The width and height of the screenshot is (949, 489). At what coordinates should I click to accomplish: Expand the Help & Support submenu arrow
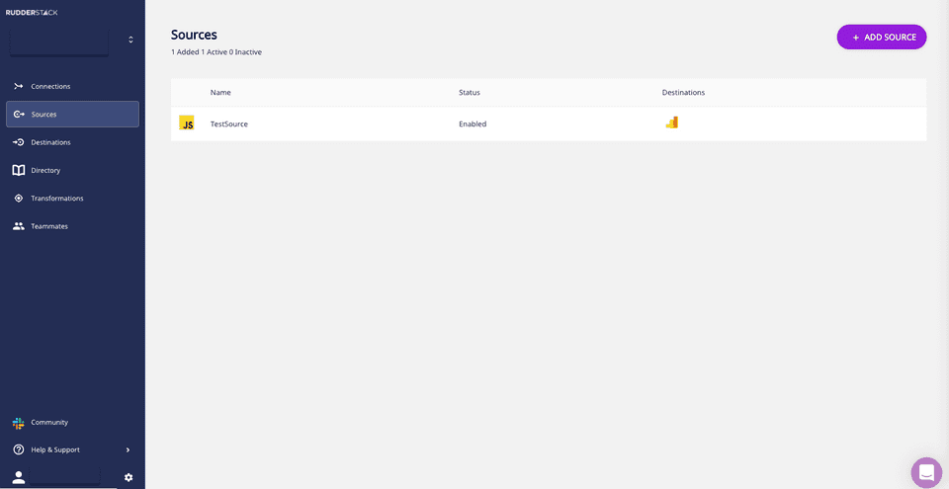click(x=128, y=450)
